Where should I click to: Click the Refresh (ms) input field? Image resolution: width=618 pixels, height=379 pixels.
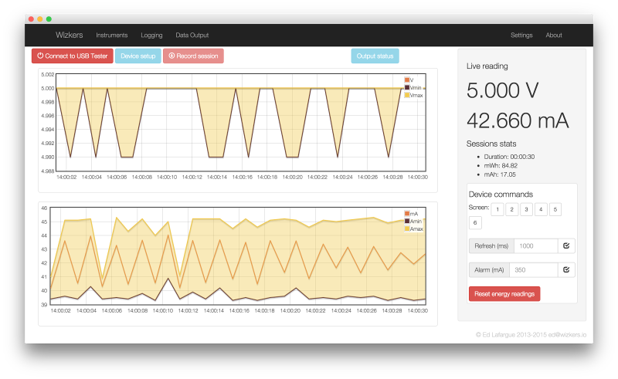[536, 245]
